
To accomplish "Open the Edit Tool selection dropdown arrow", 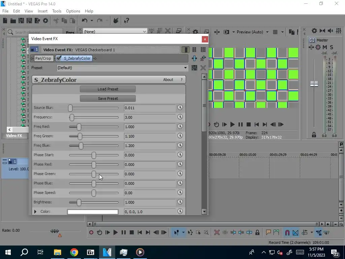I will click(x=183, y=232).
